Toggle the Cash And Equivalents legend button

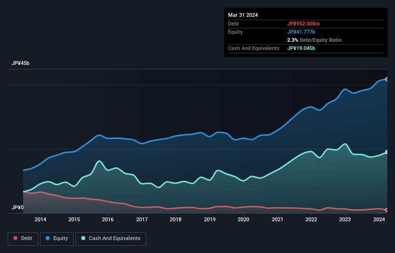(x=111, y=239)
